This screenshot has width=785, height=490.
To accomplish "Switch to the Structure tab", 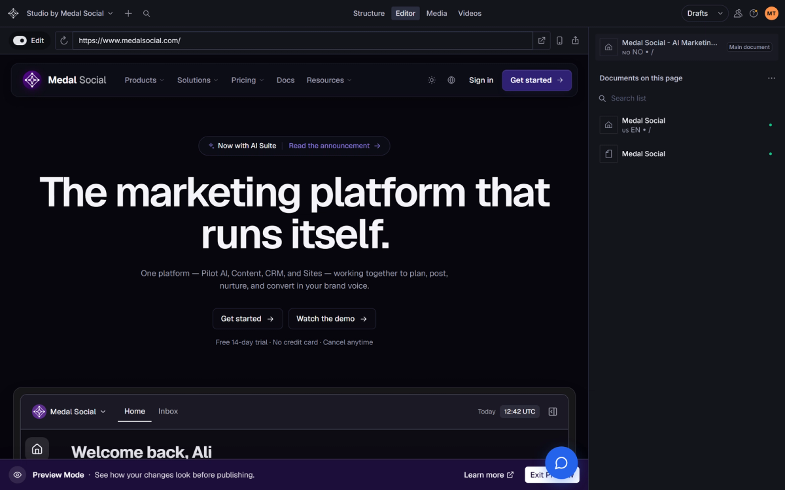I will [x=369, y=13].
